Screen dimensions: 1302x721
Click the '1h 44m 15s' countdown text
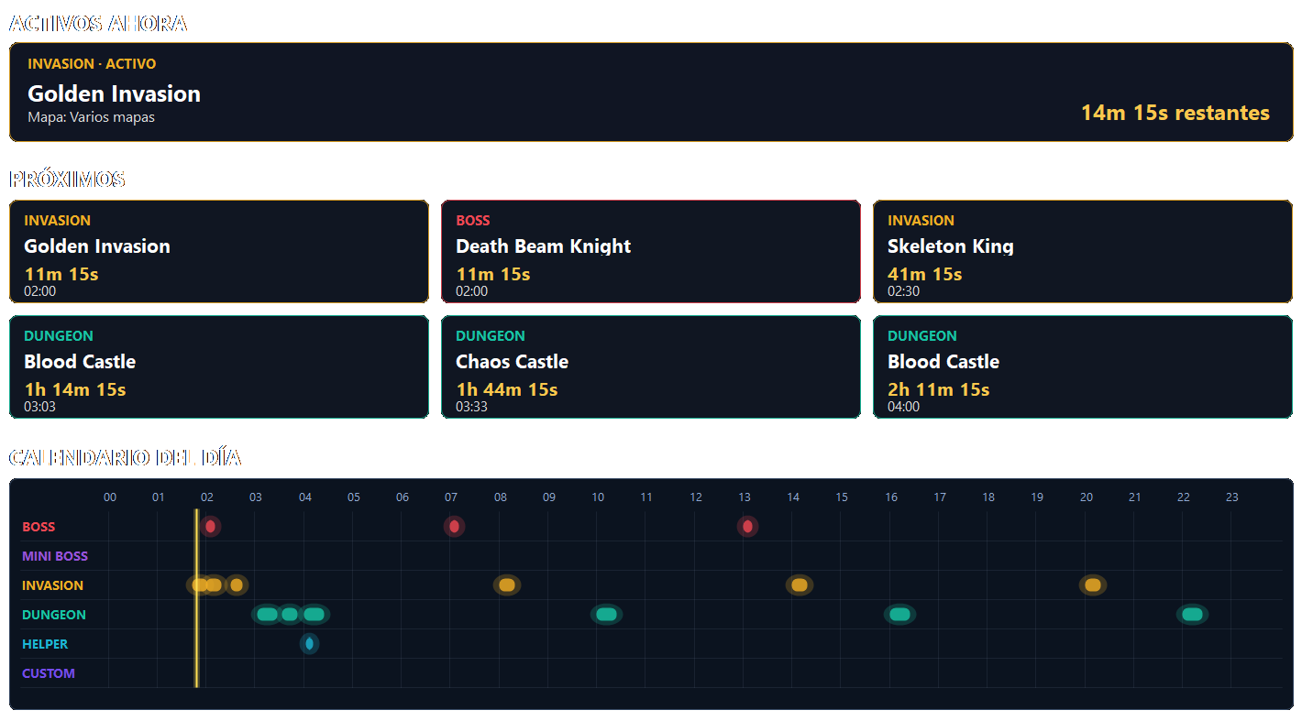click(507, 389)
